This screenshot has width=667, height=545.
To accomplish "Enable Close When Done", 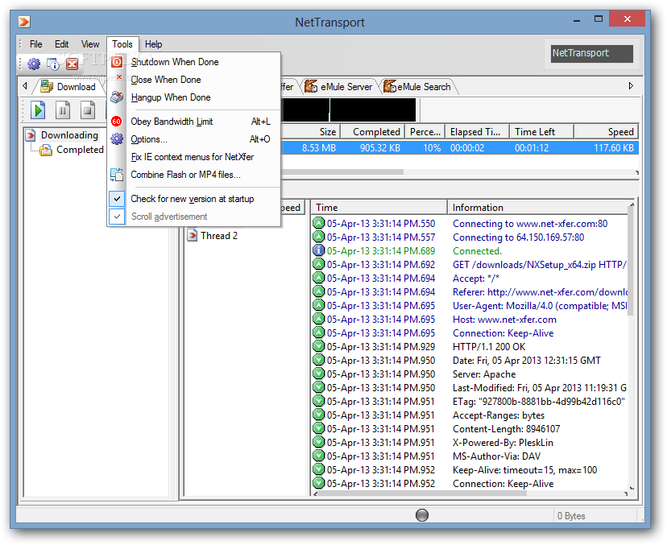I will pos(193,80).
